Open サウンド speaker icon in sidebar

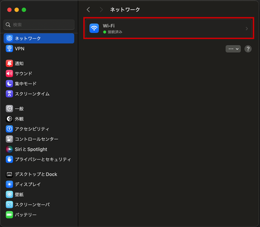(x=9, y=74)
